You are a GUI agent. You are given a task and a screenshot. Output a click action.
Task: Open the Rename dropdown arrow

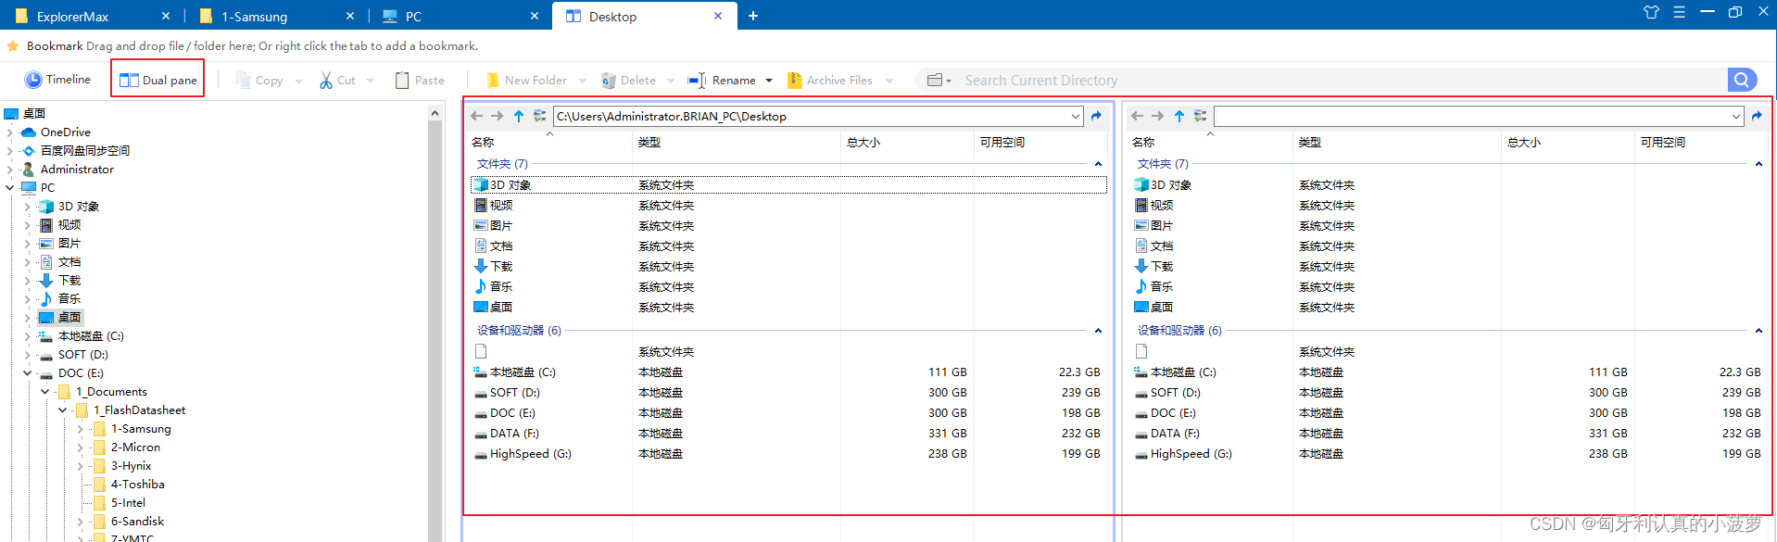click(769, 81)
